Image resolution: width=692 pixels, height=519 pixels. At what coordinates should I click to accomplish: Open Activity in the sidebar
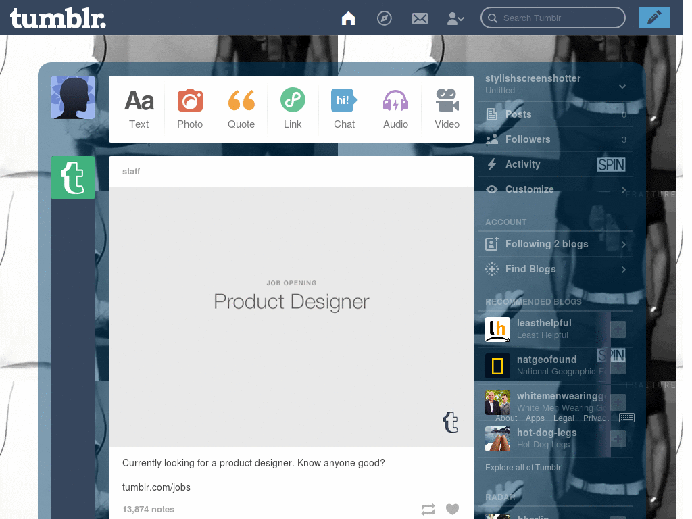556,164
